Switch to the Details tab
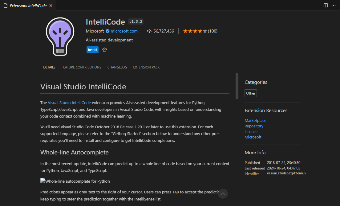 [x=49, y=67]
